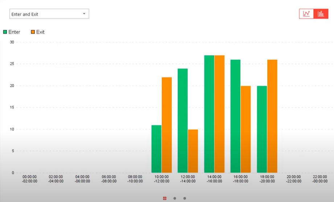The width and height of the screenshot is (334, 202).
Task: Go to the third page dot
Action: pos(185,198)
